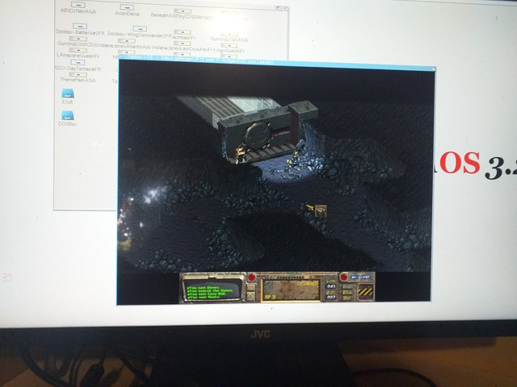Click the crate item on the cave floor

coord(321,211)
